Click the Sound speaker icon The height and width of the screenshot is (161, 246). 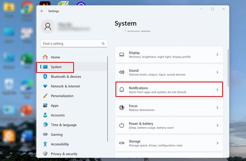(x=122, y=72)
